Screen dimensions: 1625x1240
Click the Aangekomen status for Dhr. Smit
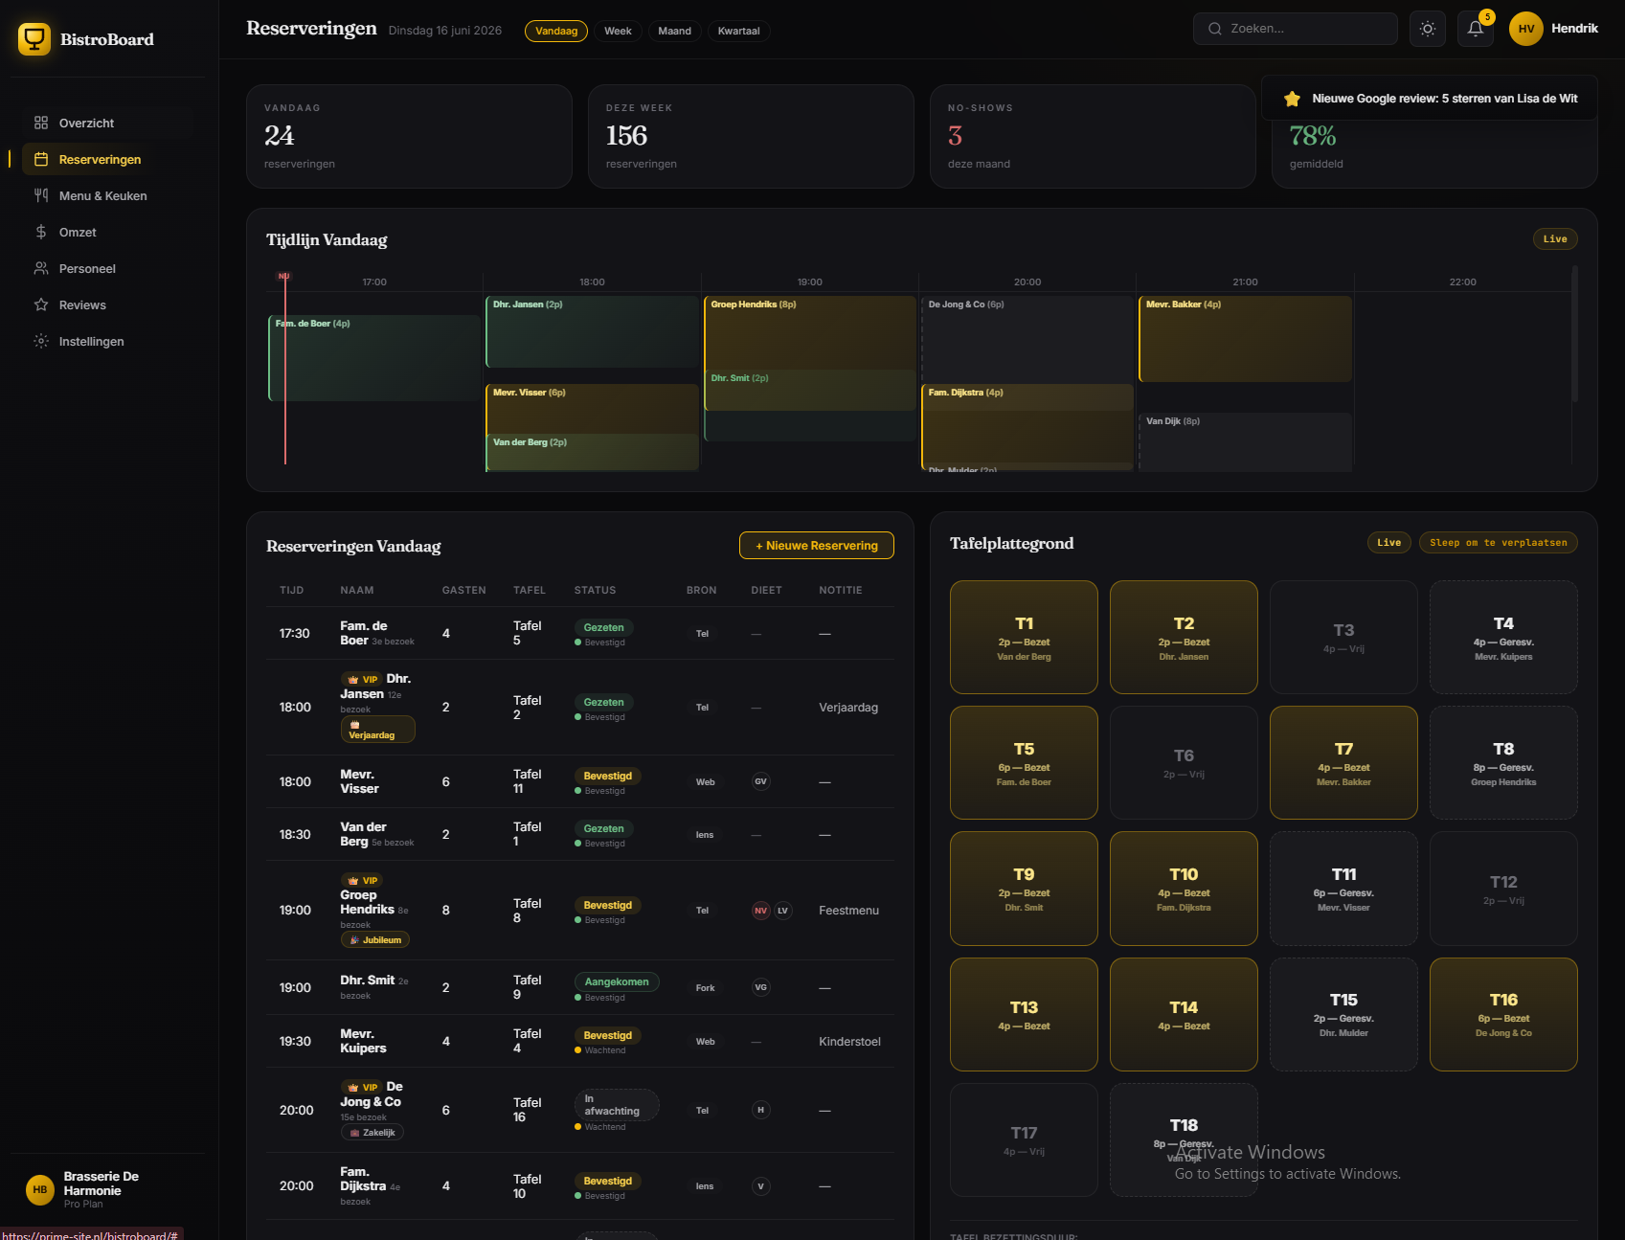coord(617,981)
